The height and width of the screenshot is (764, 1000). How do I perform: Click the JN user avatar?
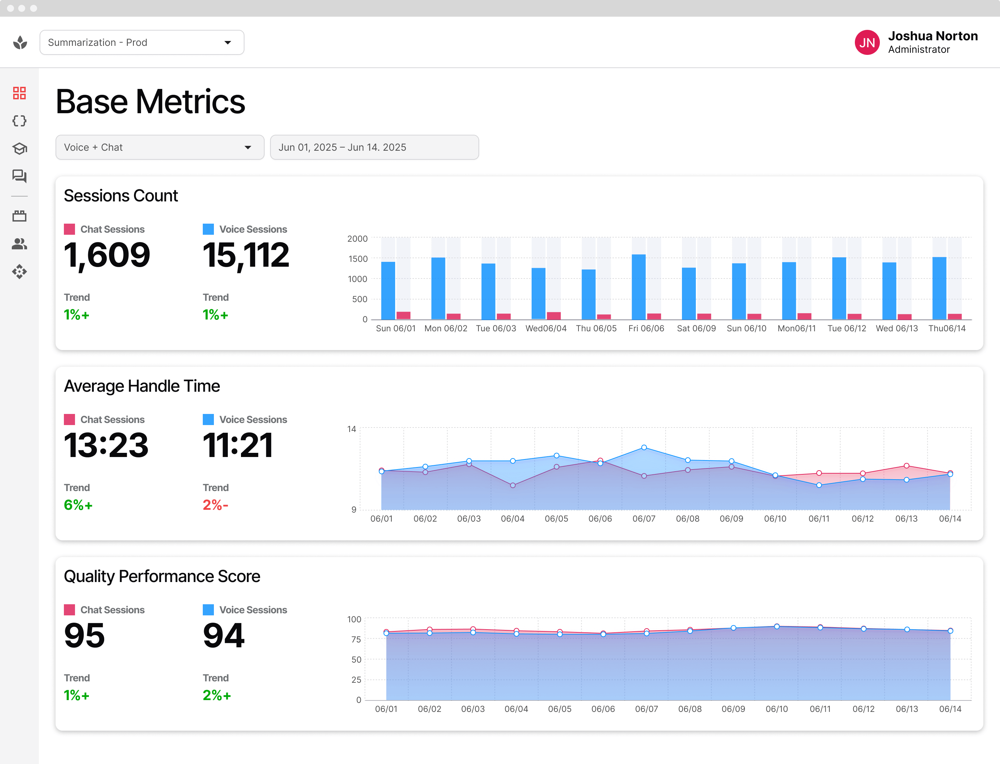tap(867, 43)
